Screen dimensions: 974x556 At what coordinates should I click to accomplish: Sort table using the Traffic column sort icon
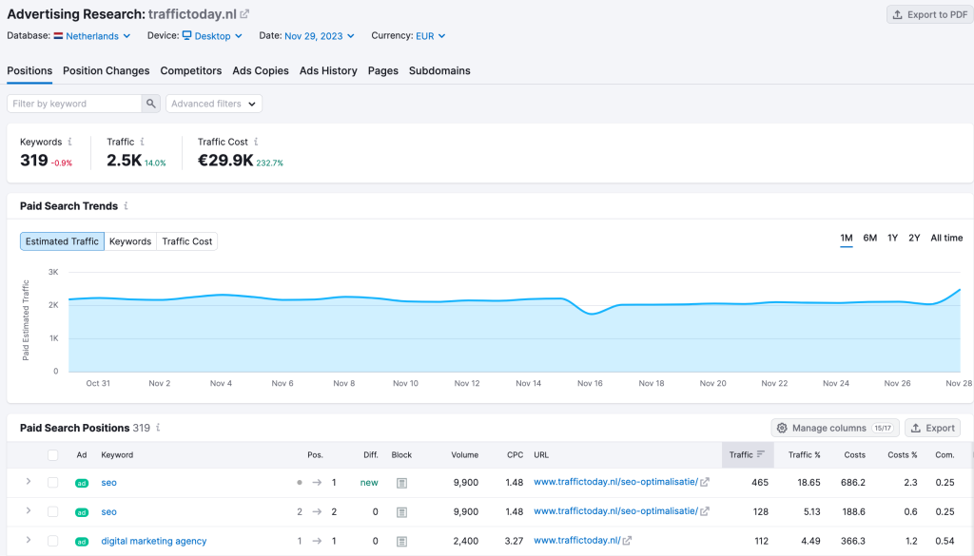(x=761, y=454)
